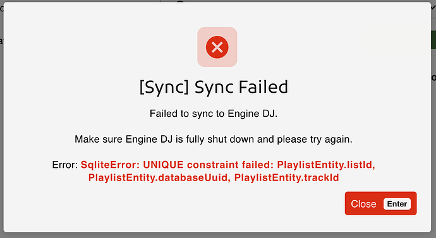Screen dimensions: 436x238
Task: Click the dropdown chevron behind the dialog corner
Action: 433,8
